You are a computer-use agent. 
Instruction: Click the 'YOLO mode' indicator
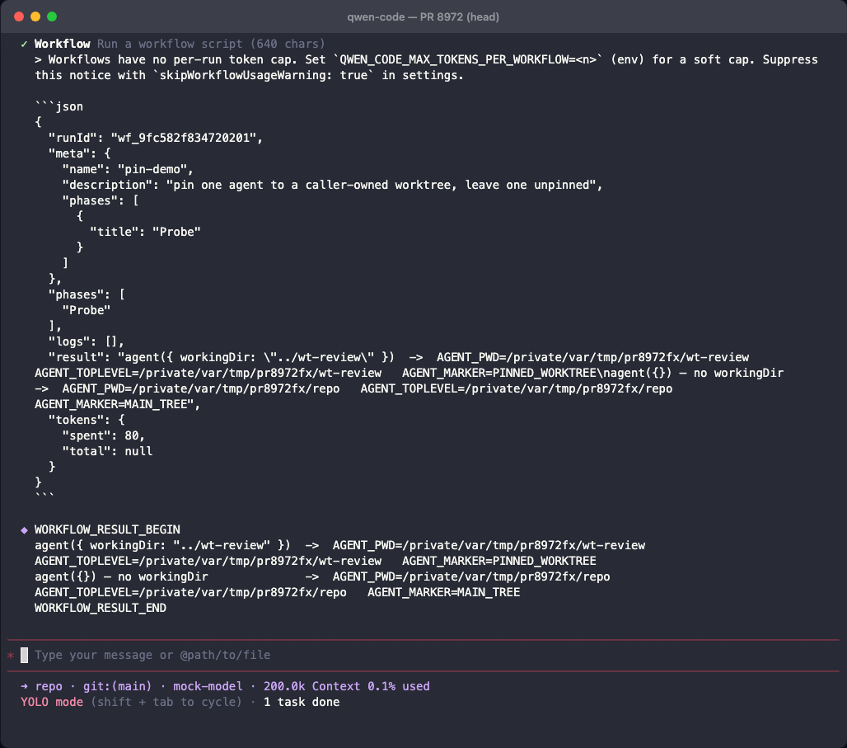52,702
